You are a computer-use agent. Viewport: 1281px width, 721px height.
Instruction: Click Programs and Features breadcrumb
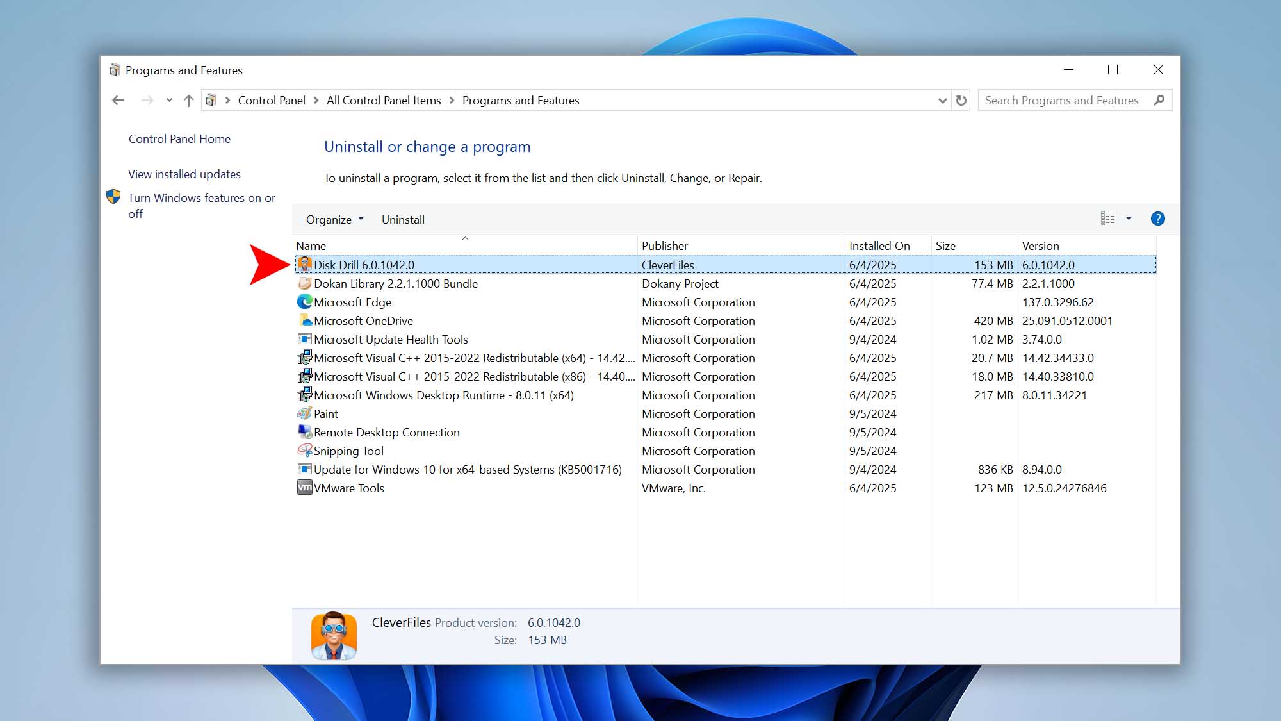521,101
